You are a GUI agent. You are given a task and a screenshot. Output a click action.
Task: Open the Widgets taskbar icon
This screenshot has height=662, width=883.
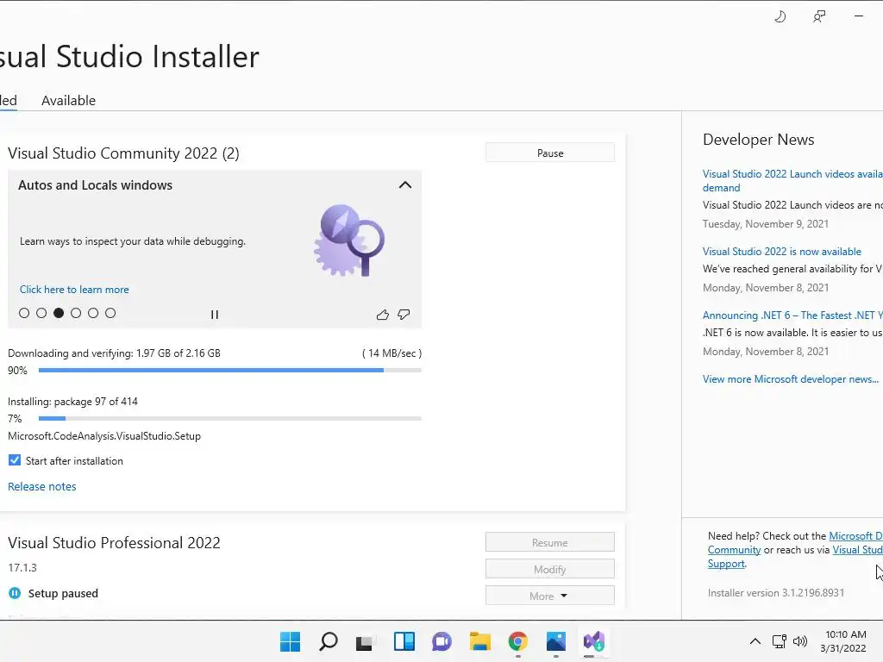[x=404, y=641]
